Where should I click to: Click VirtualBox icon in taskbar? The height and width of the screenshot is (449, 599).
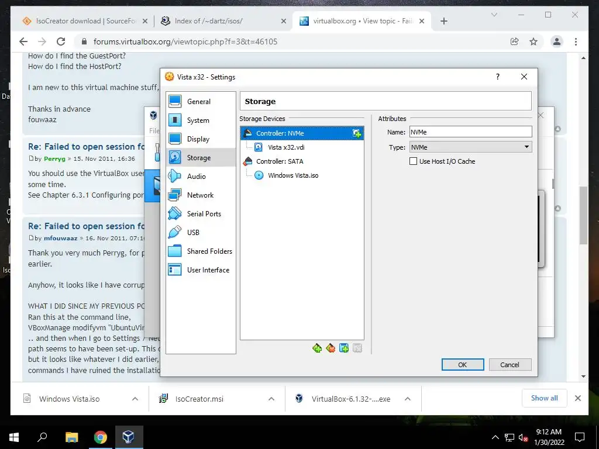(x=128, y=437)
